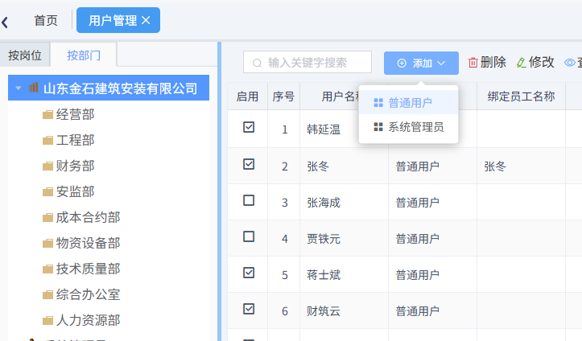
Task: Choose 普通用户 from the add menu
Action: (408, 103)
